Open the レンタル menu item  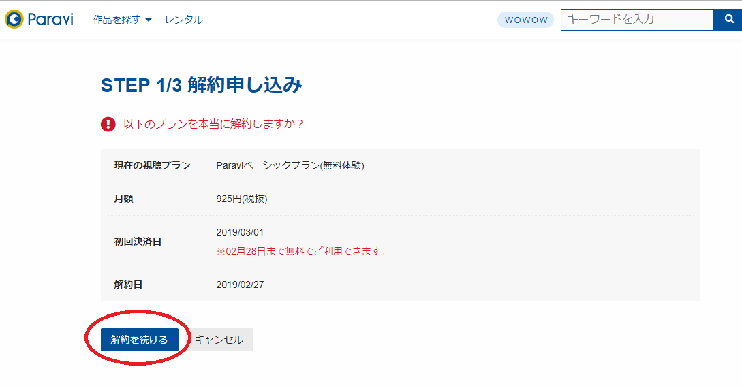pos(183,20)
